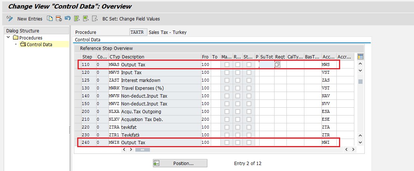The height and width of the screenshot is (171, 414).
Task: Select Control Data in the Dialog Structure
Action: [39, 44]
